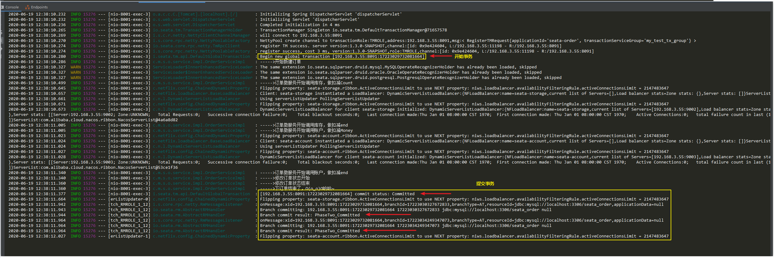Image resolution: width=775 pixels, height=258 pixels.
Task: Click the NacosServerList@53ce1f36 line
Action: 93,168
